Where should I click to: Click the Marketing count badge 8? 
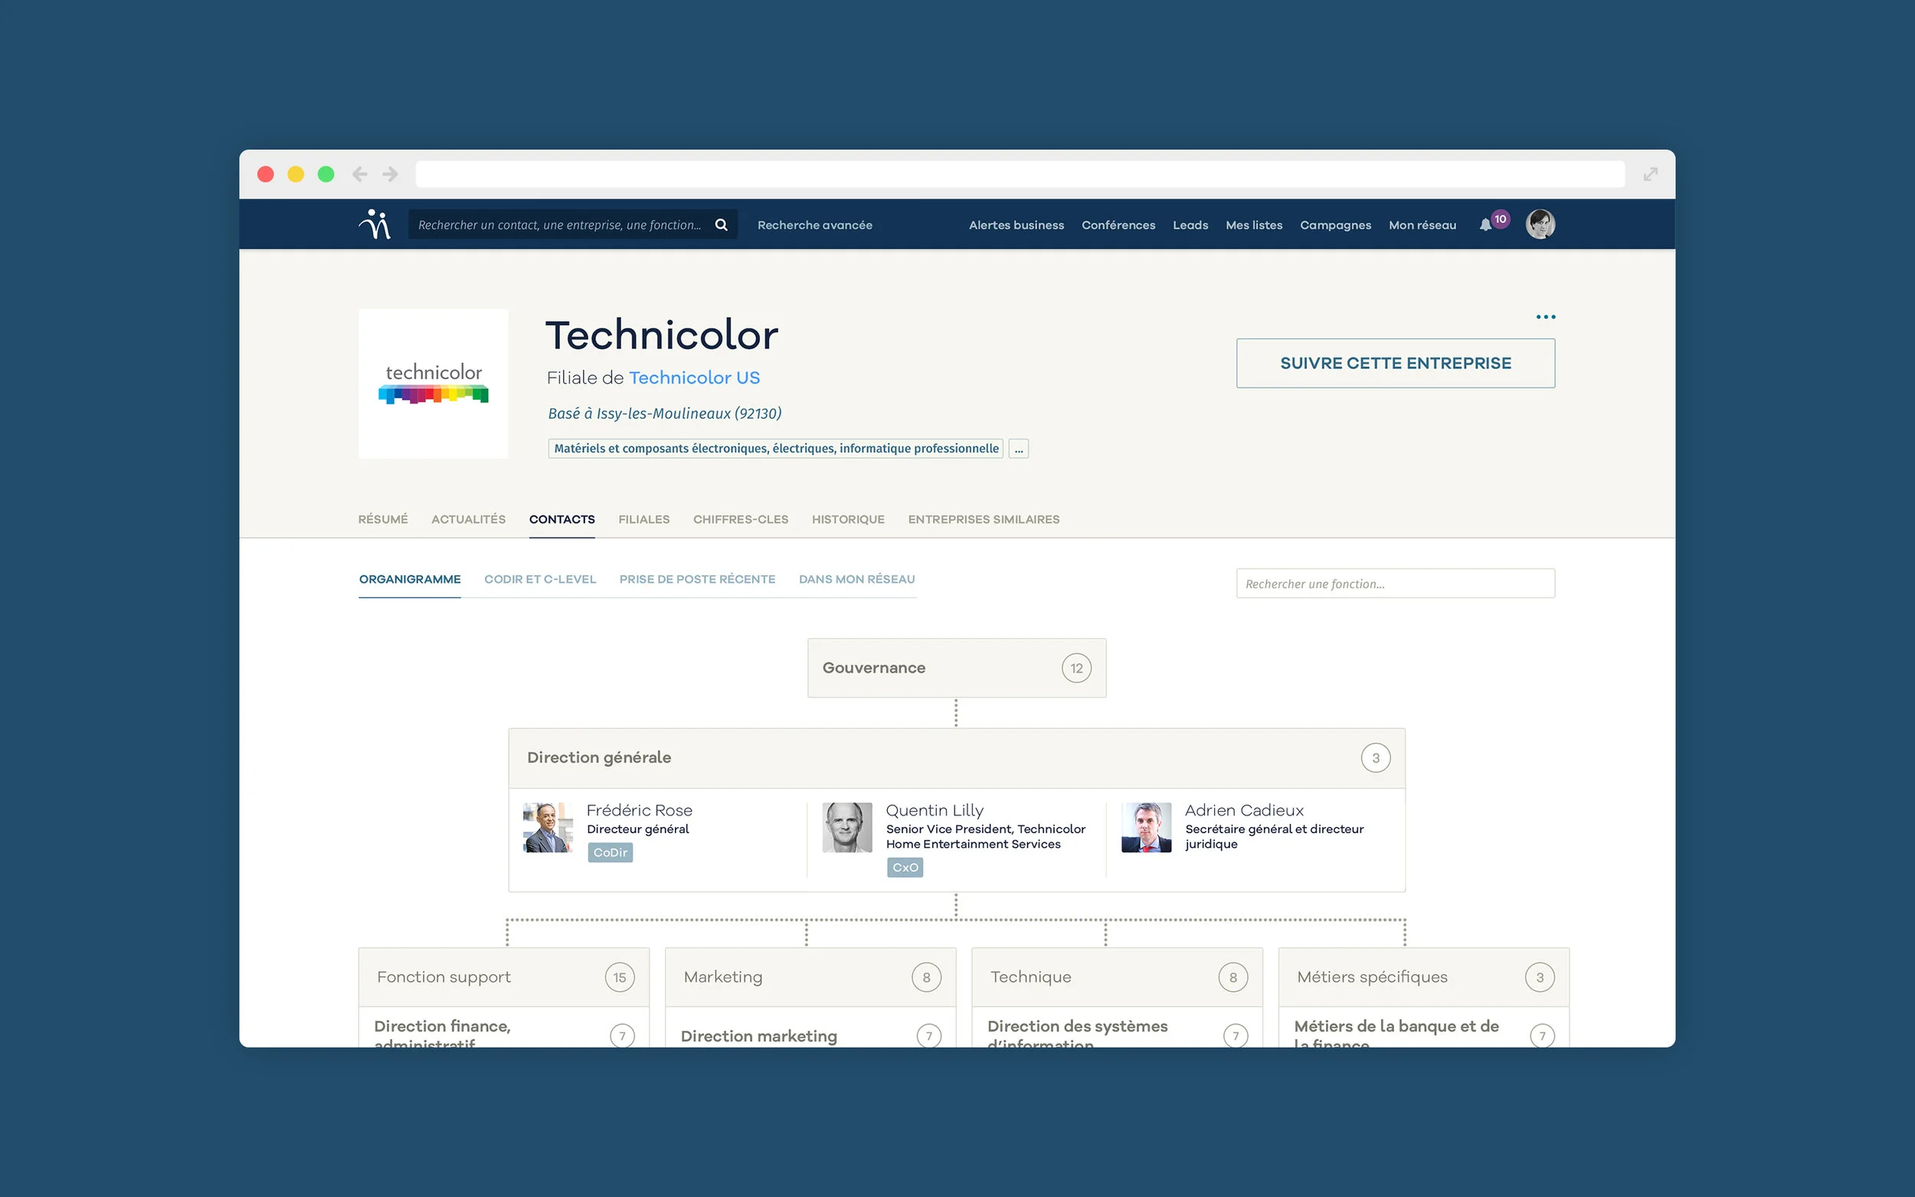pyautogui.click(x=926, y=977)
